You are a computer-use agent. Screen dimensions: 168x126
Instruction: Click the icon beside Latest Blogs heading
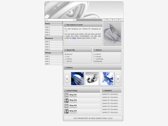click(x=65, y=91)
